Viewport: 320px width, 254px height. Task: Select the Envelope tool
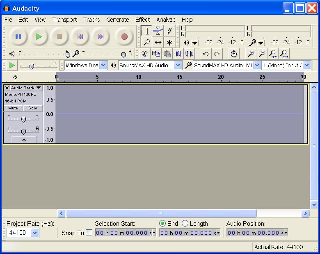coord(158,31)
